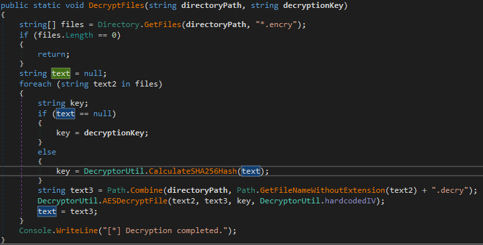Click the public keyword in signature
This screenshot has width=483, height=245.
[15, 5]
